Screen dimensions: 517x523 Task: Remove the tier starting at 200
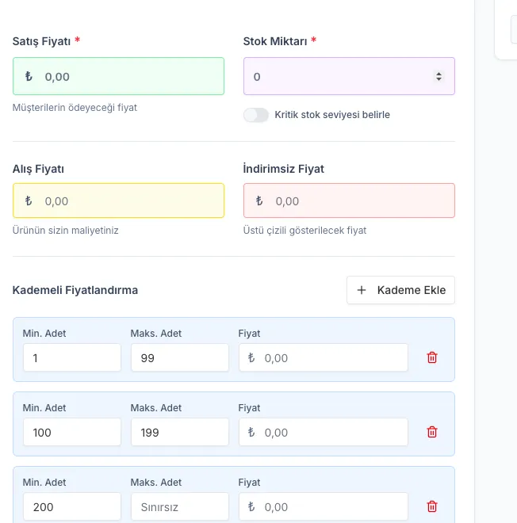pos(432,506)
